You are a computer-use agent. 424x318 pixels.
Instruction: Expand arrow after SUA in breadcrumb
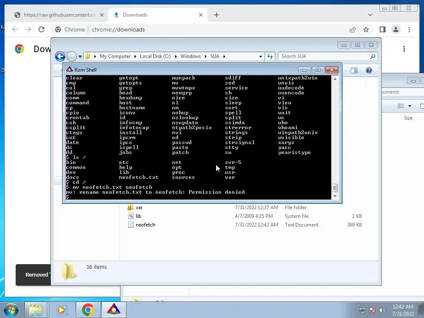(x=224, y=56)
